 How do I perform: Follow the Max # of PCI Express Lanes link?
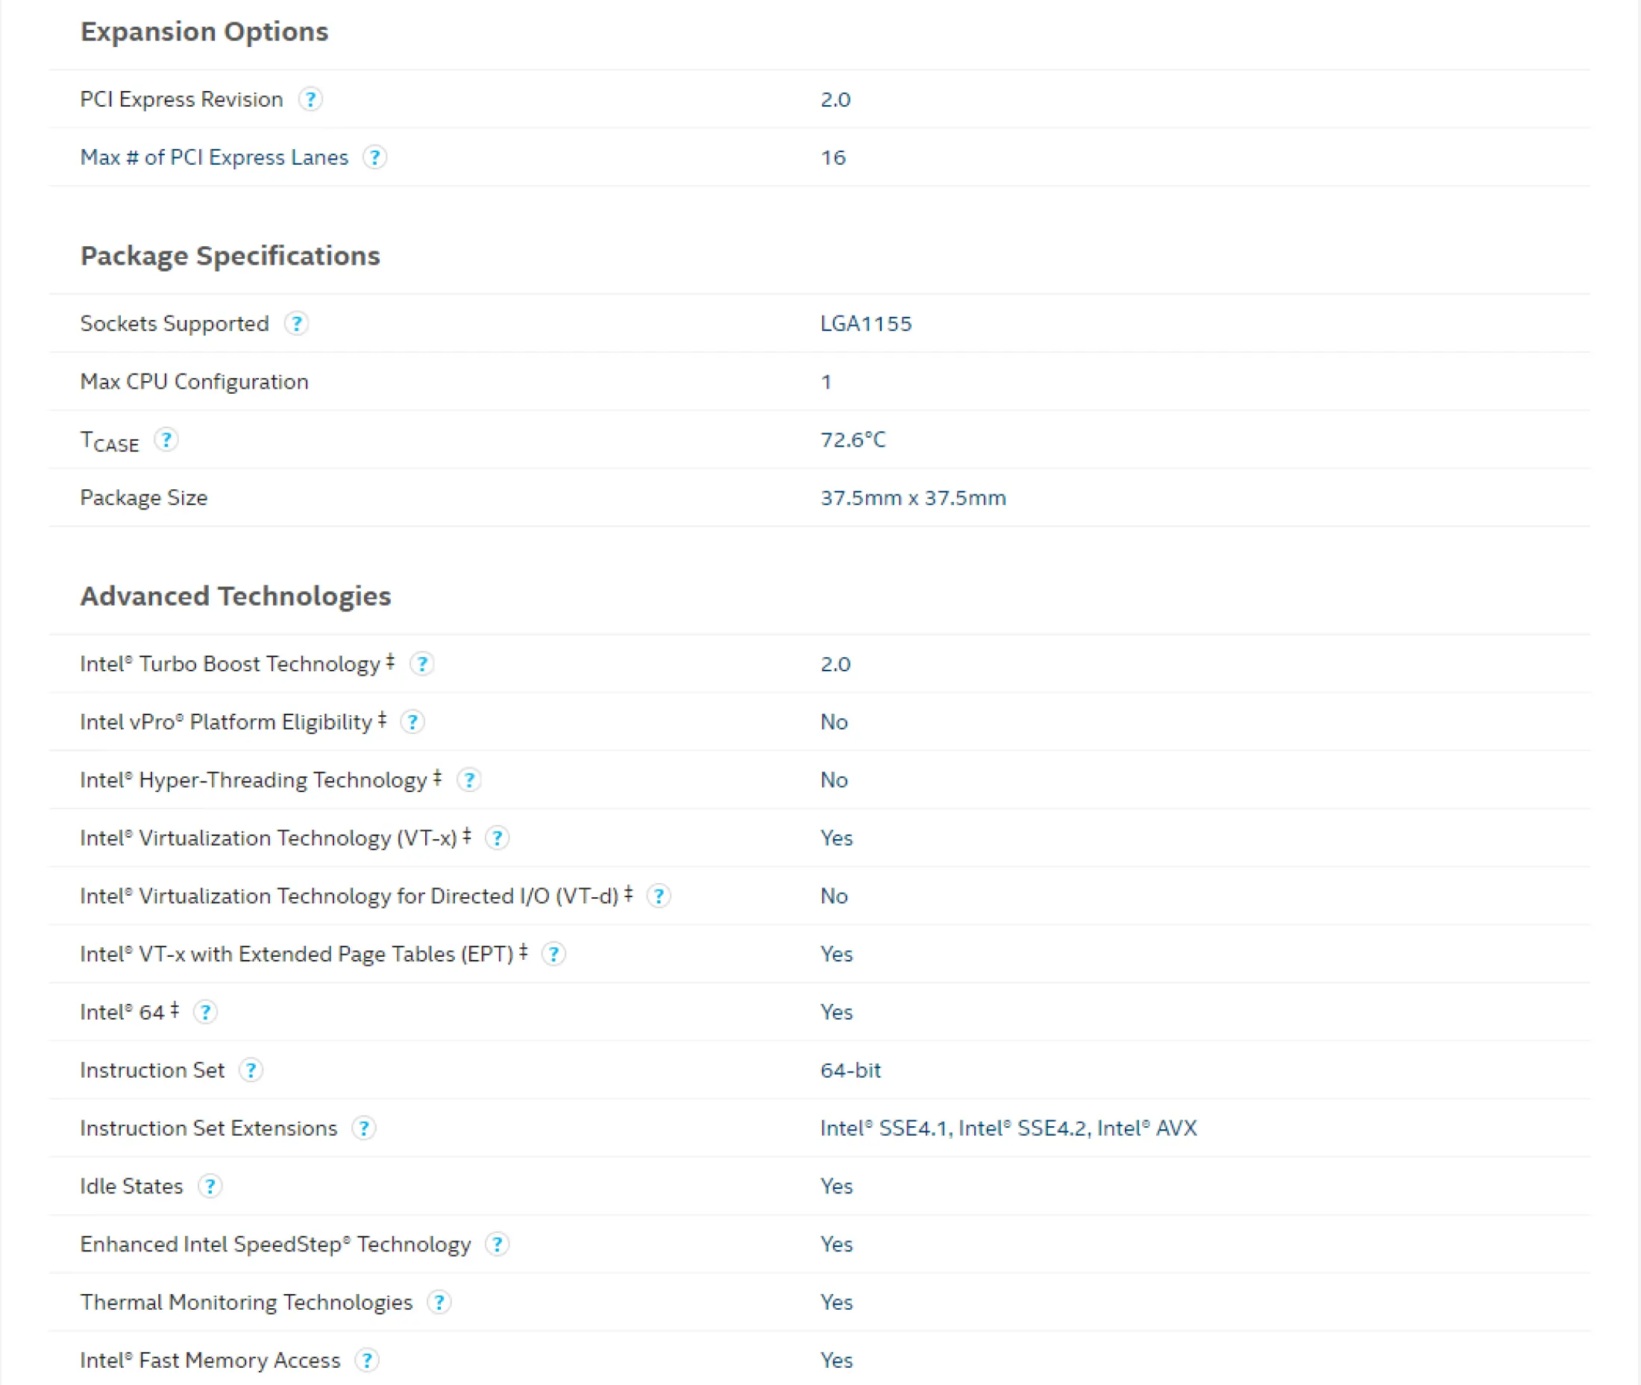click(213, 157)
